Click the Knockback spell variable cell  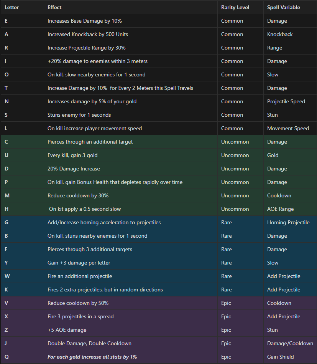280,34
